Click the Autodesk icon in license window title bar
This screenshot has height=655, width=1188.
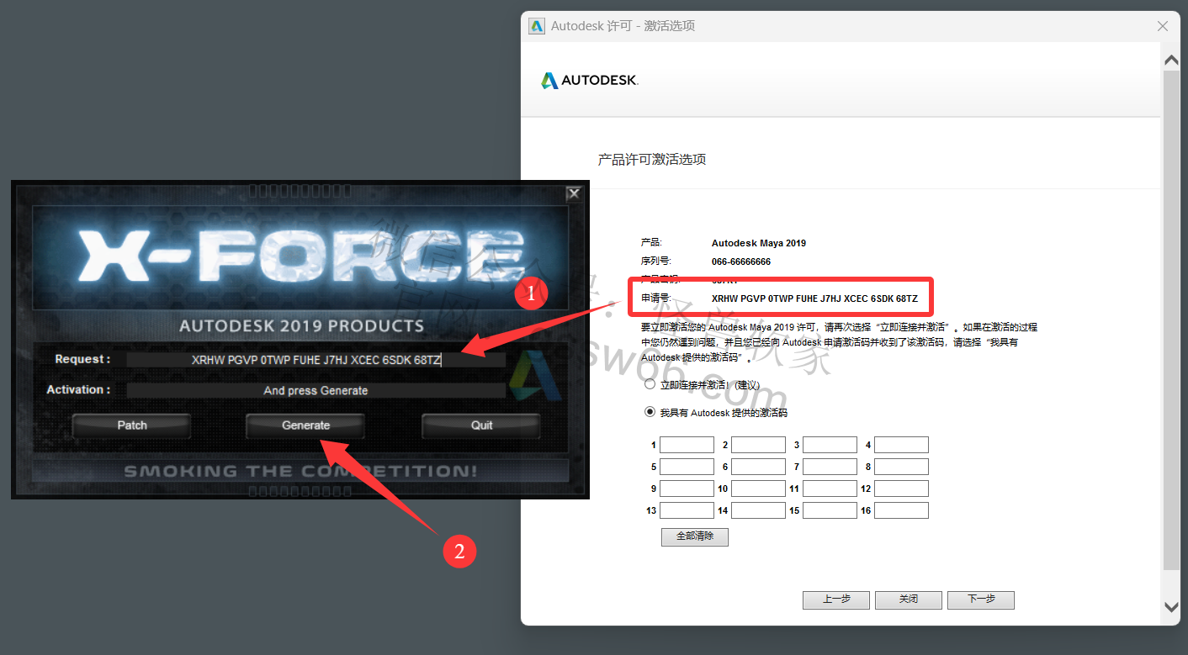536,26
